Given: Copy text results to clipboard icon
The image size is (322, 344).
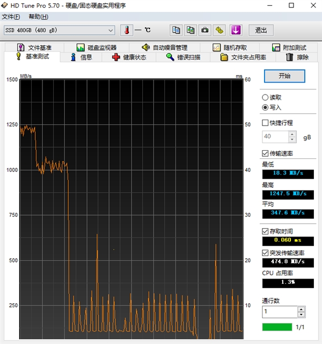Looking at the screenshot, I should 176,30.
